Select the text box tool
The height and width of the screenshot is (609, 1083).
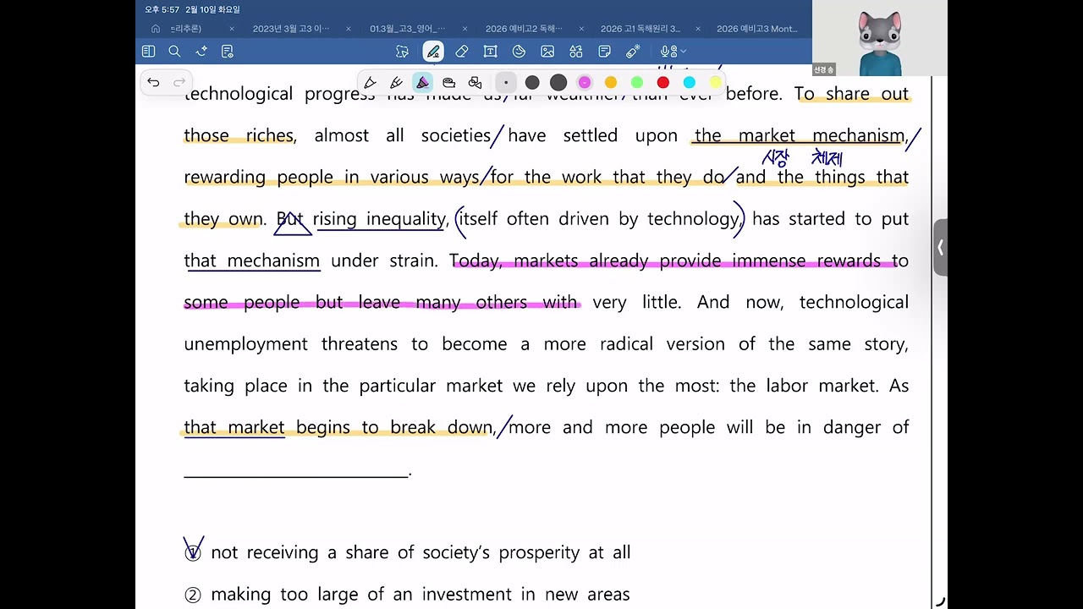[x=490, y=52]
